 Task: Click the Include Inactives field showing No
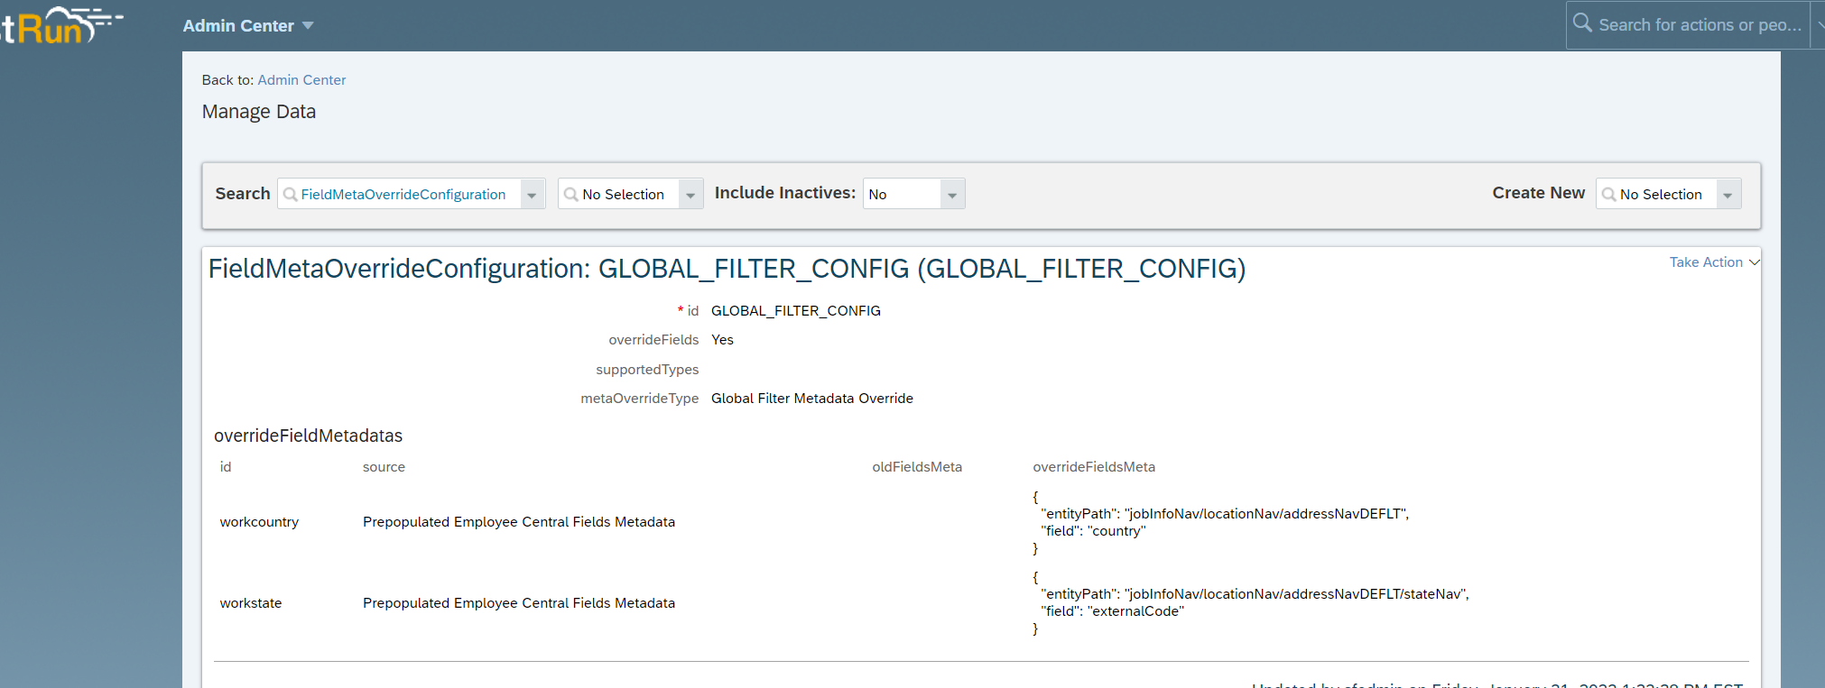point(903,195)
